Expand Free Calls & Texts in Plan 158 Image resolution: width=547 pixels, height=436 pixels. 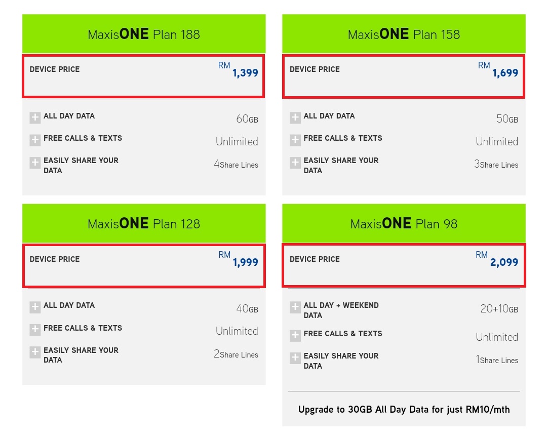(295, 140)
